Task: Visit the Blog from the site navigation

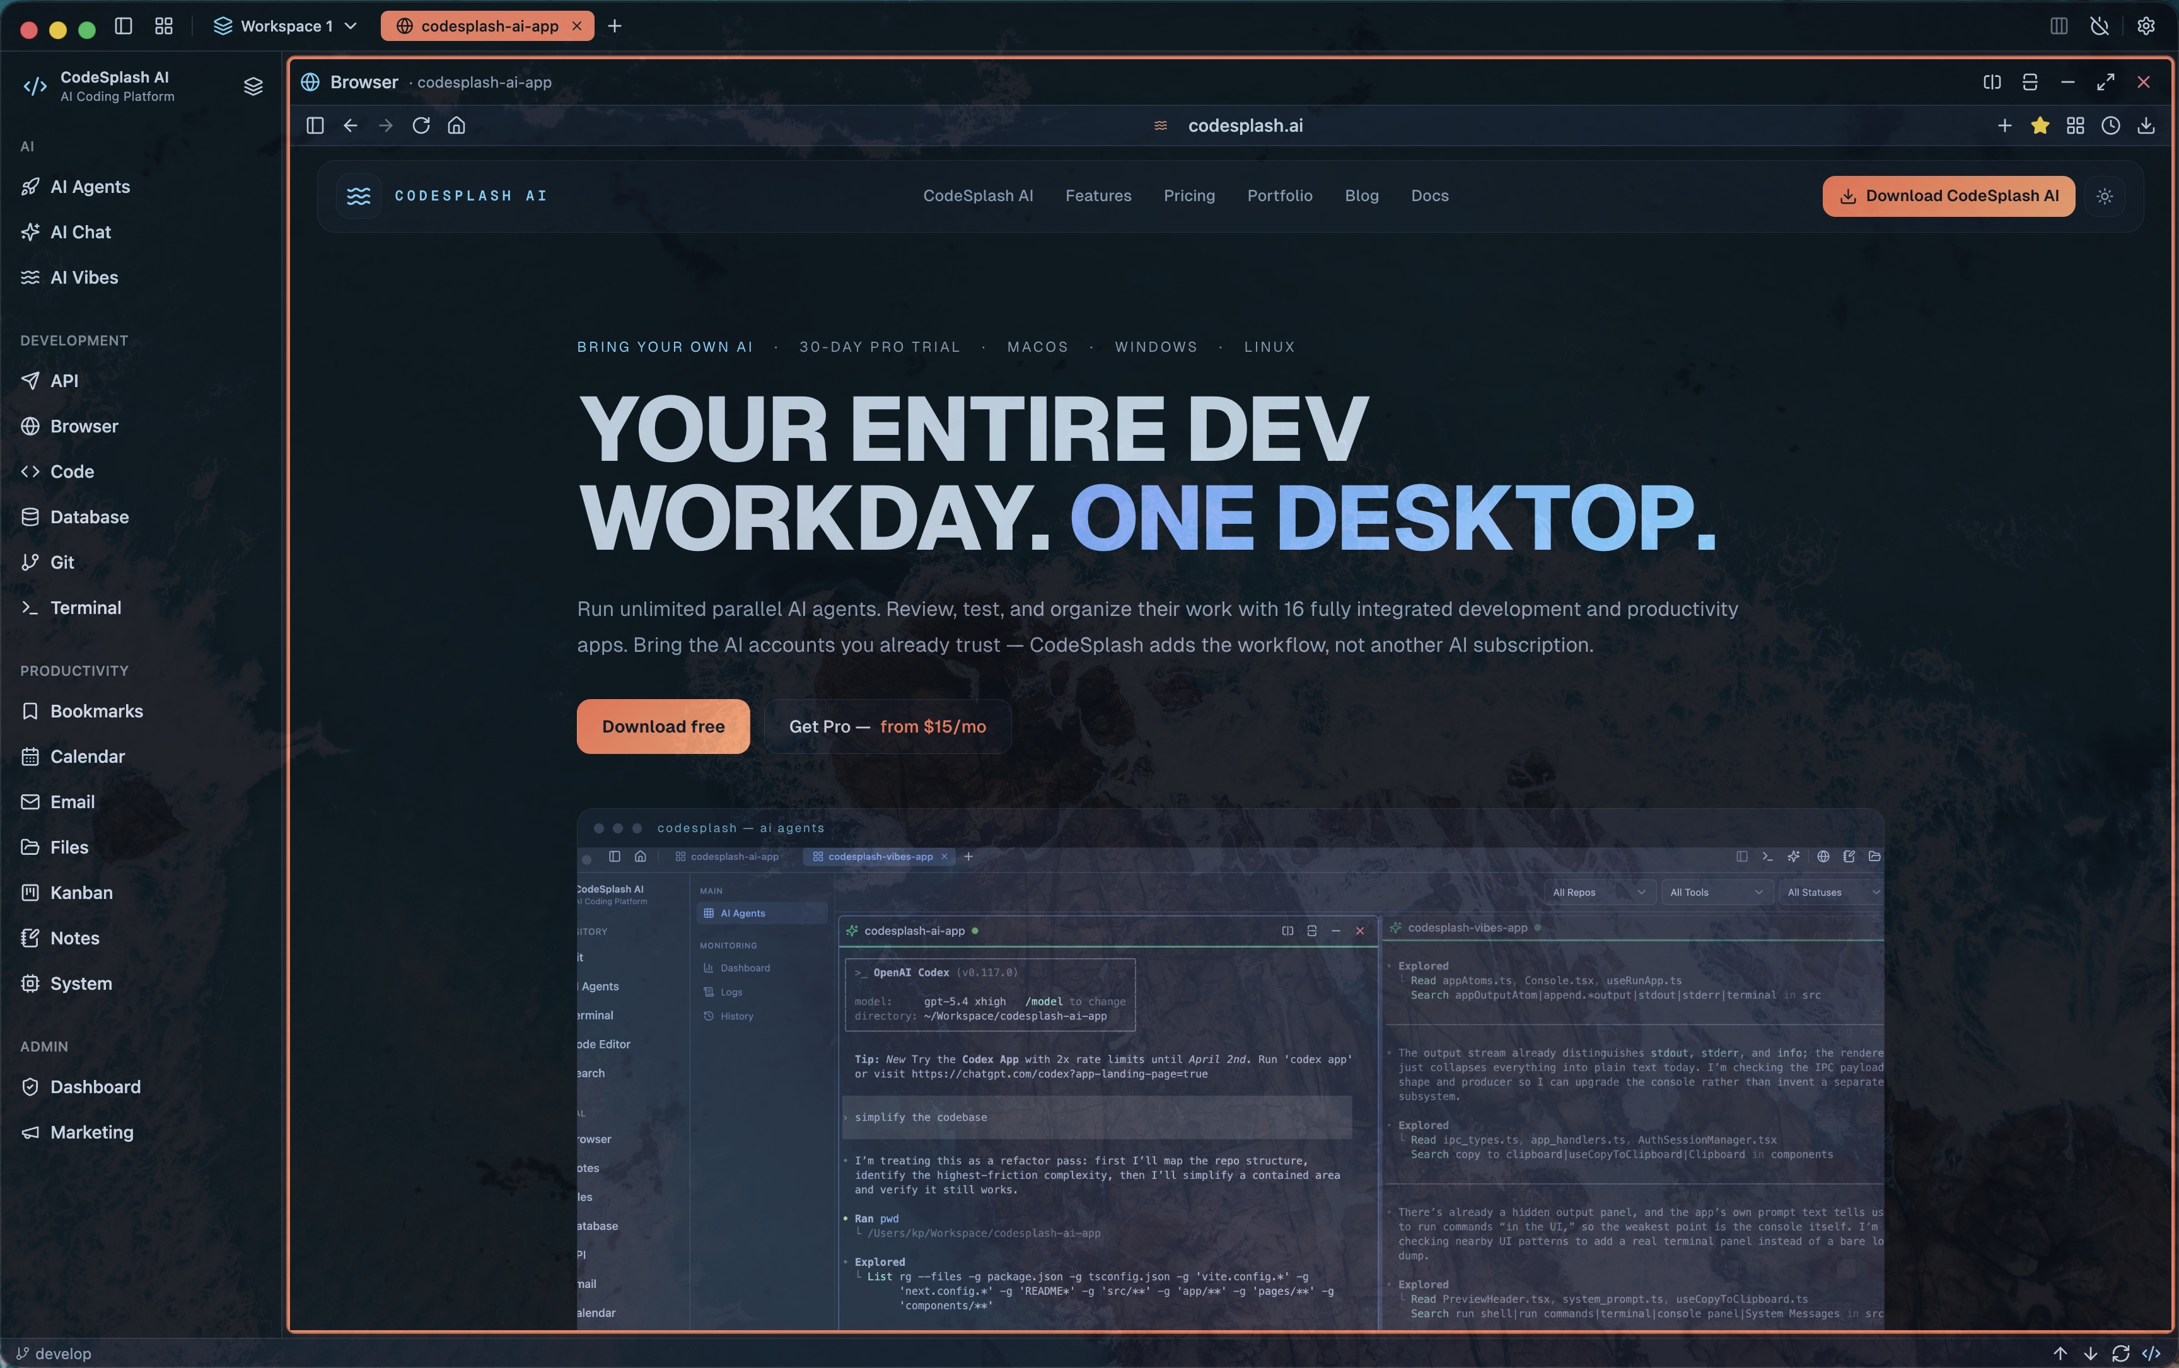Action: pos(1361,195)
